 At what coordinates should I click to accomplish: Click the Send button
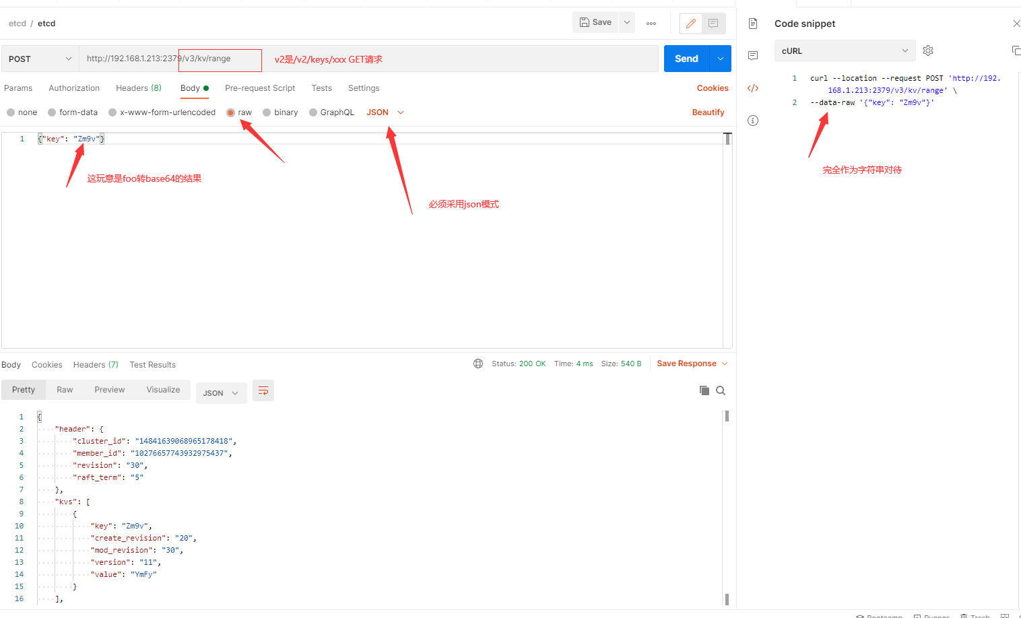[686, 59]
